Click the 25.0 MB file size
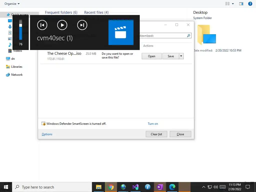The image size is (256, 192). coord(91,54)
